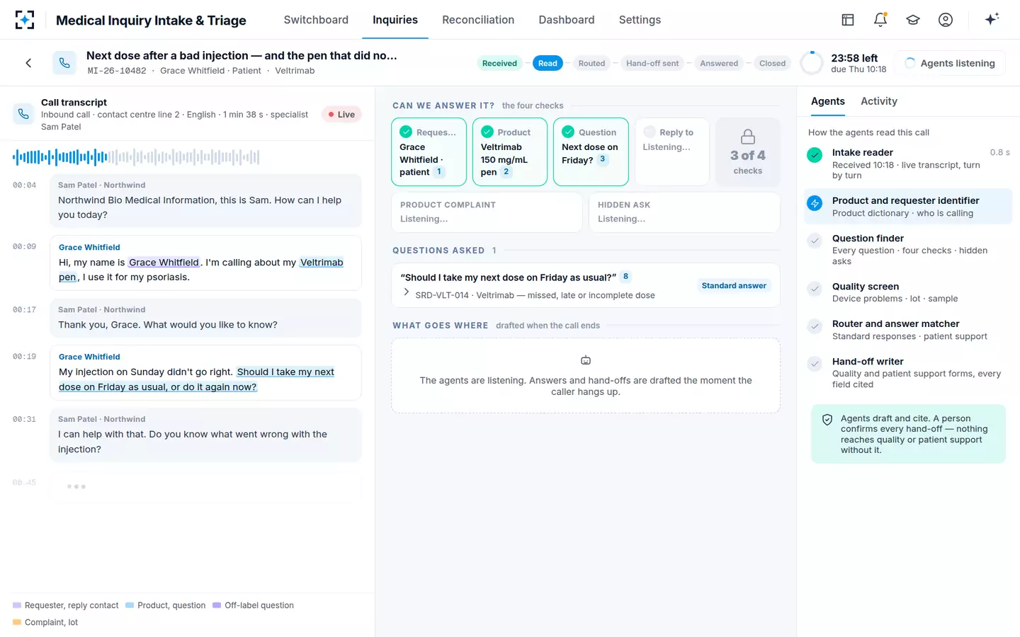Open the layout panel icon in header

pyautogui.click(x=848, y=20)
